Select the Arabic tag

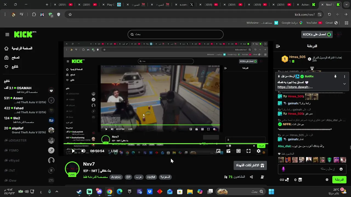tap(116, 177)
